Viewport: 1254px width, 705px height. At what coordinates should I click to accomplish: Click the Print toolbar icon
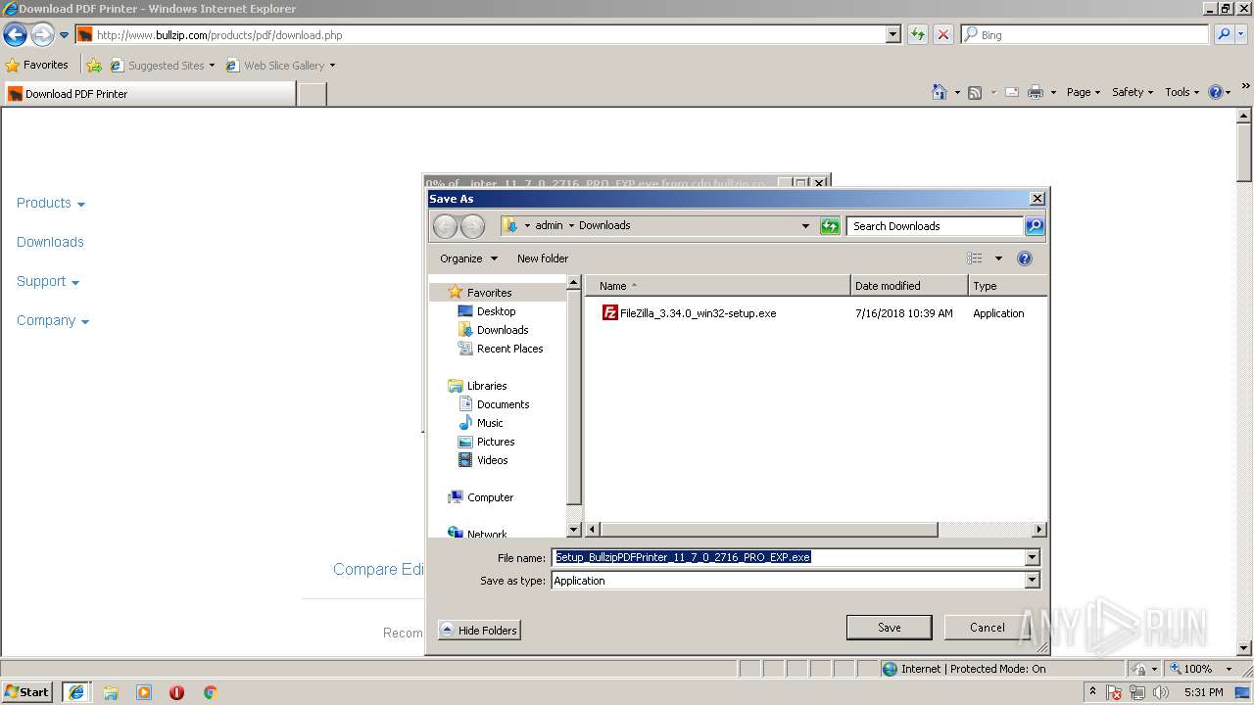(1036, 92)
